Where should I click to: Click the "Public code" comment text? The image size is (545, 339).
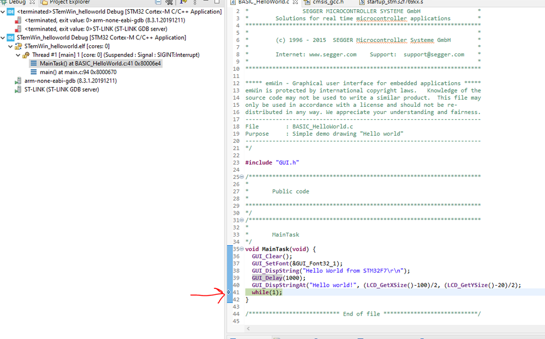click(291, 191)
